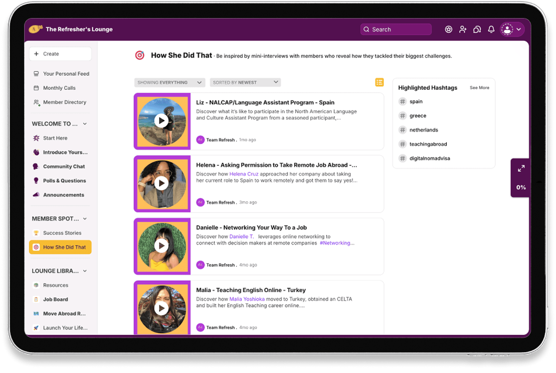556x373 pixels.
Task: Open Malia Yoshioka profile link
Action: 247,299
